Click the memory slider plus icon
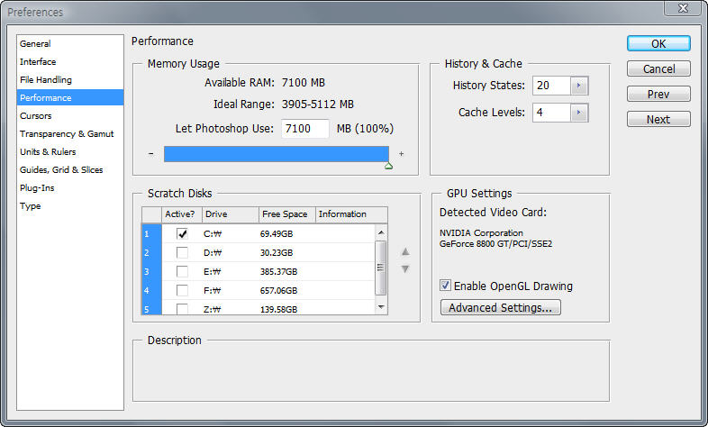 (401, 154)
